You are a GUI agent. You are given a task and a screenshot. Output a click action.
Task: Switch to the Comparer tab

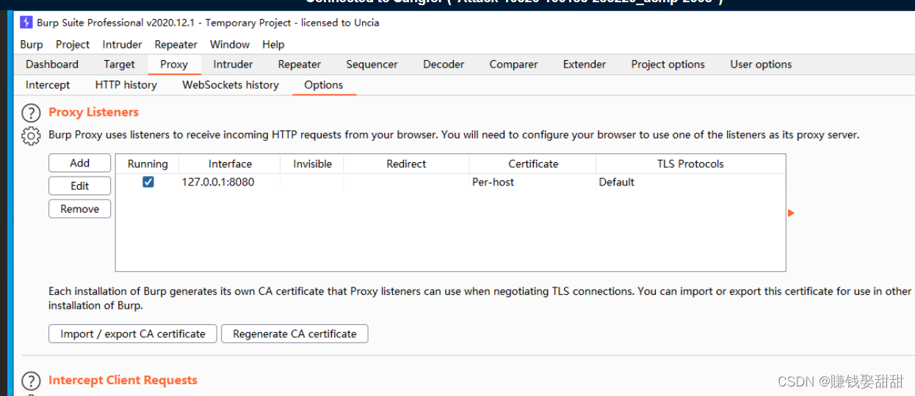(x=513, y=65)
